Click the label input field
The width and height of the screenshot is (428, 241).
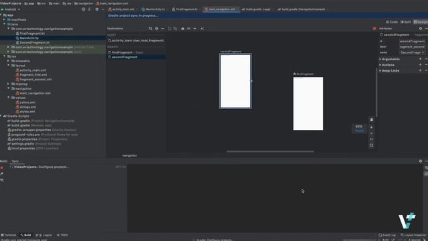412,47
